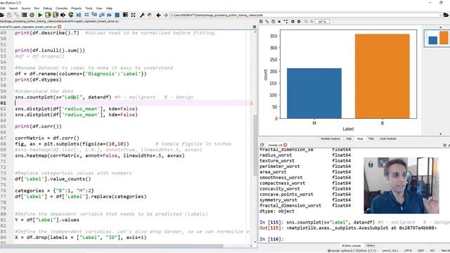Click line 76 categories dictionary code
450x253 pixels.
pyautogui.click(x=54, y=190)
